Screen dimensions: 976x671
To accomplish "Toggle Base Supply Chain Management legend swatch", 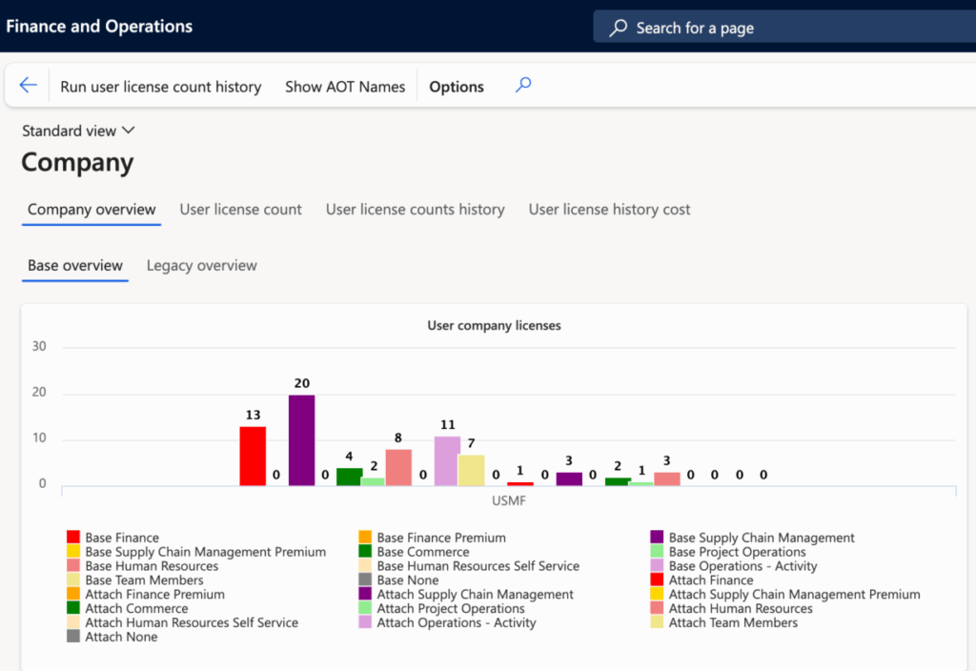I will pyautogui.click(x=657, y=538).
